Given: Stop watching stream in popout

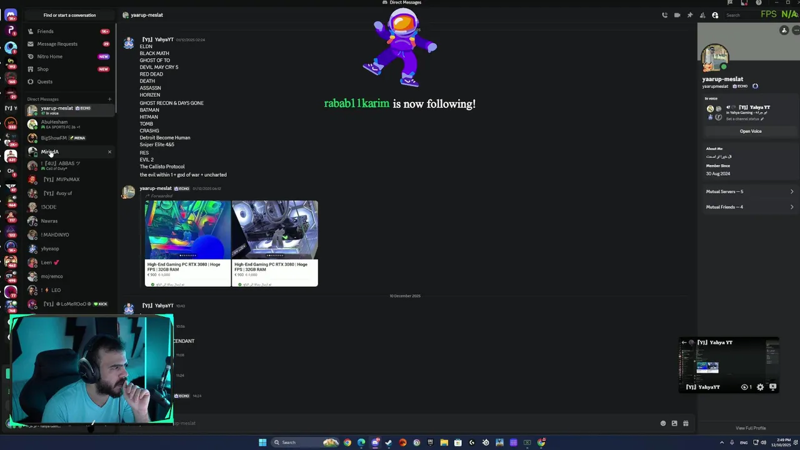Looking at the screenshot, I should [772, 387].
